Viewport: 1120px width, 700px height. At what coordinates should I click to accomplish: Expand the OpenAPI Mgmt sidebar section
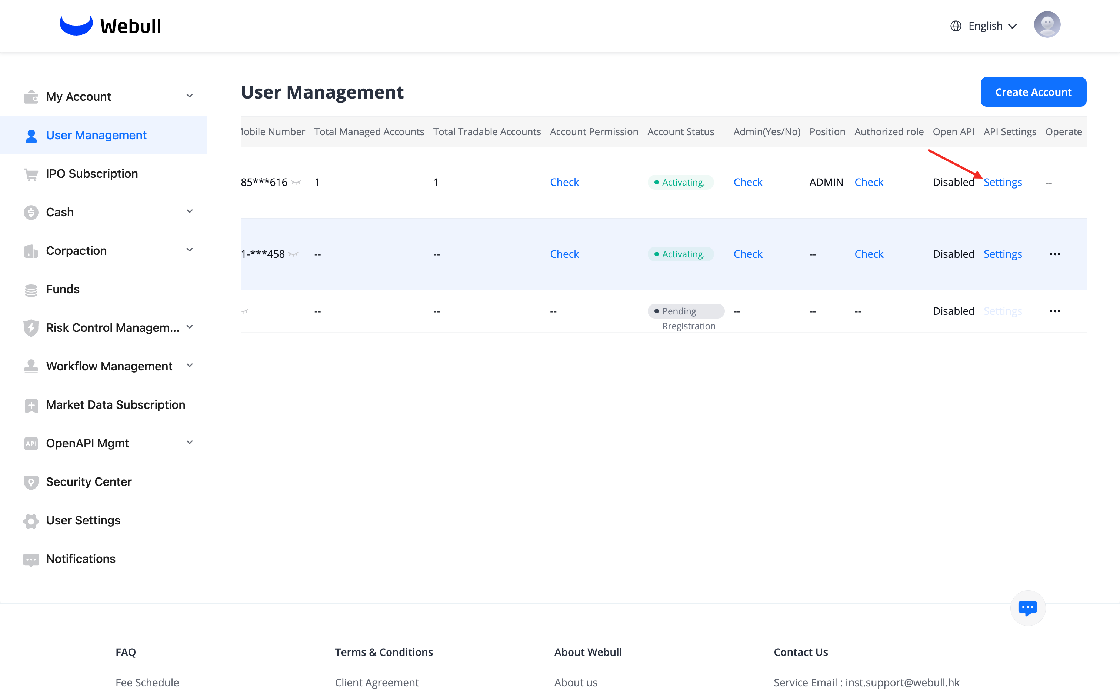189,443
